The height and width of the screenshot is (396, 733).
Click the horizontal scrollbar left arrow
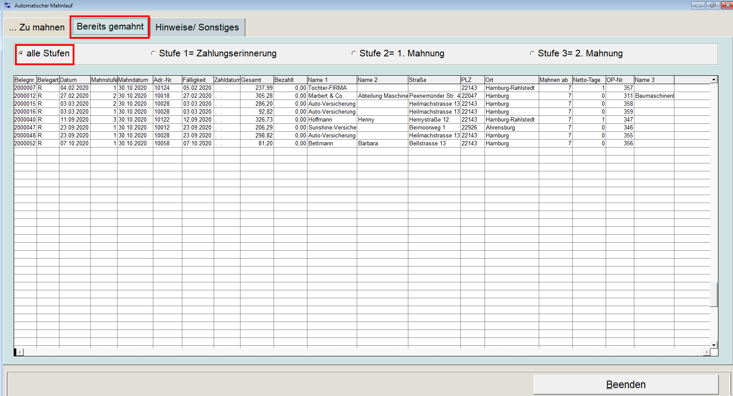[x=19, y=352]
